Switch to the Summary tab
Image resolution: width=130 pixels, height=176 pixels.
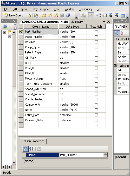77,22
